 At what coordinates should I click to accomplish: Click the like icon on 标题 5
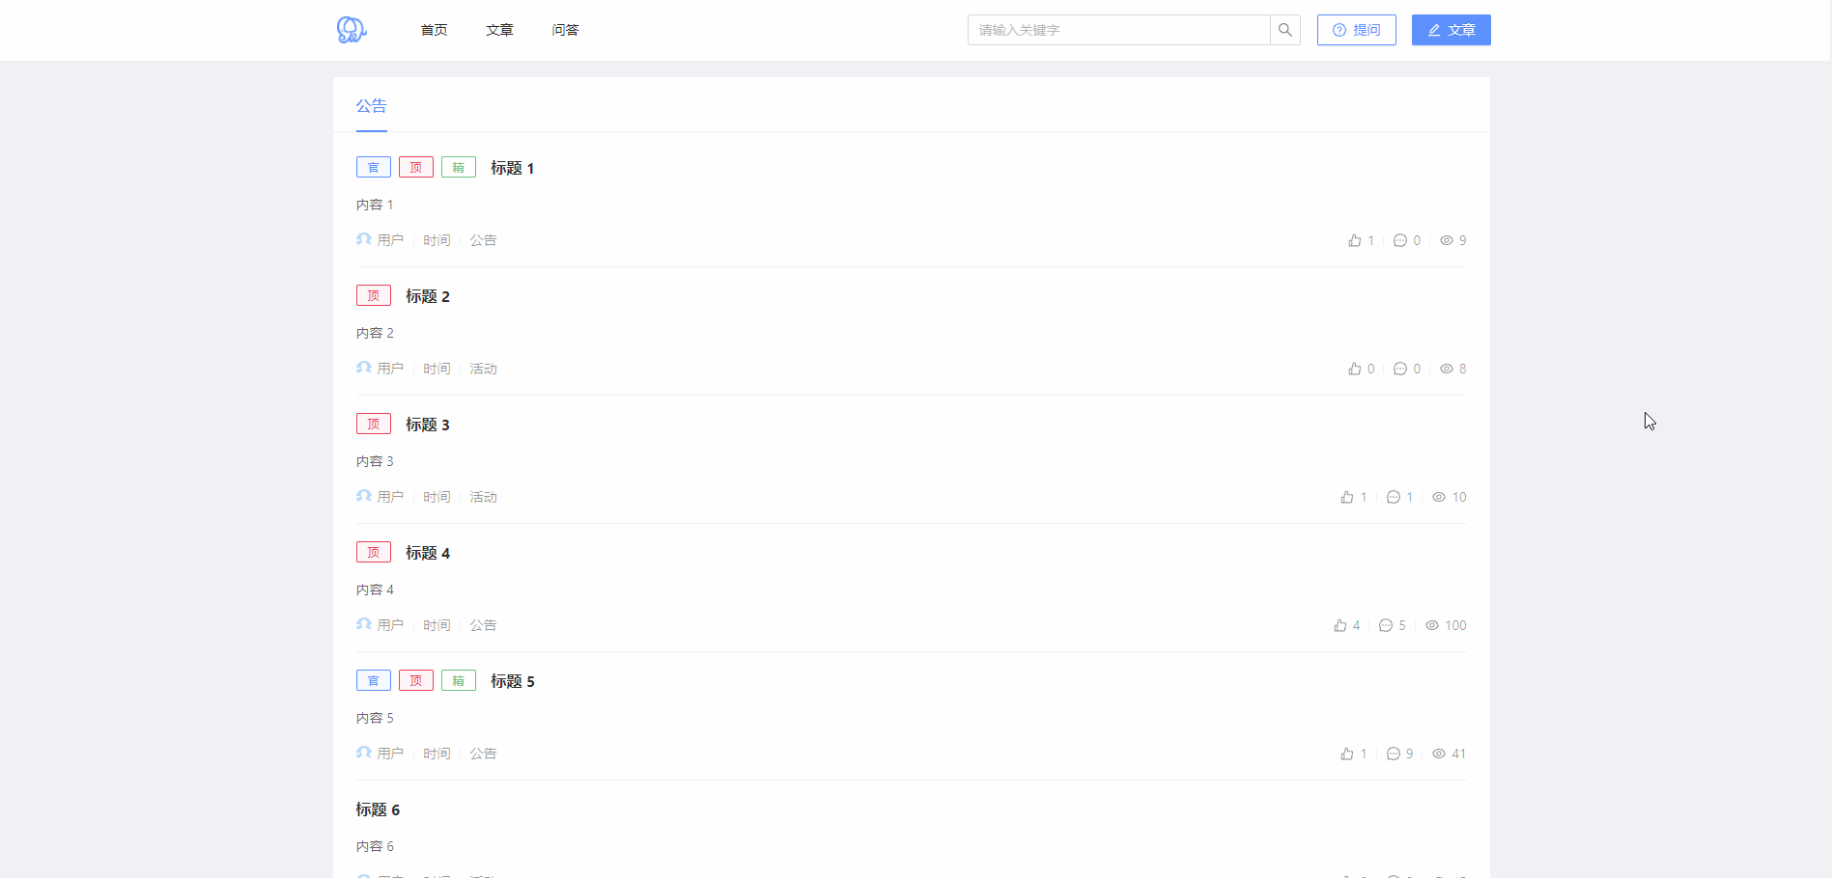[x=1347, y=754]
